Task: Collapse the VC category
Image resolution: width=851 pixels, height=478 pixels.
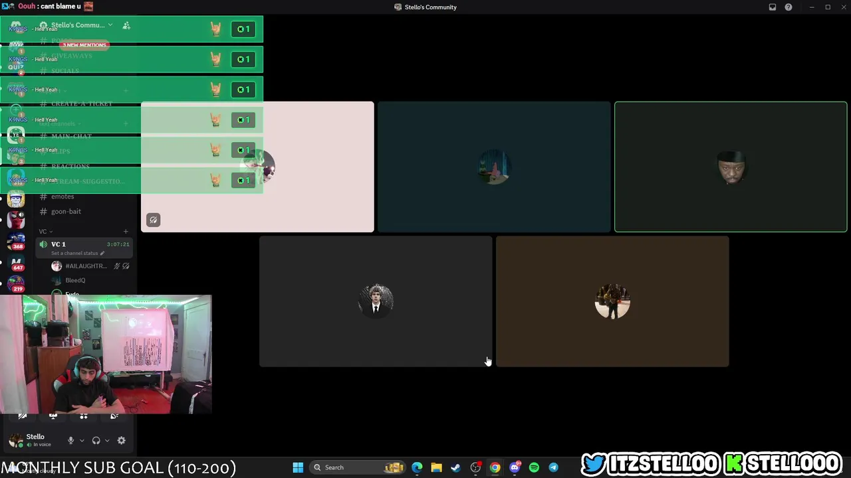Action: pyautogui.click(x=45, y=232)
